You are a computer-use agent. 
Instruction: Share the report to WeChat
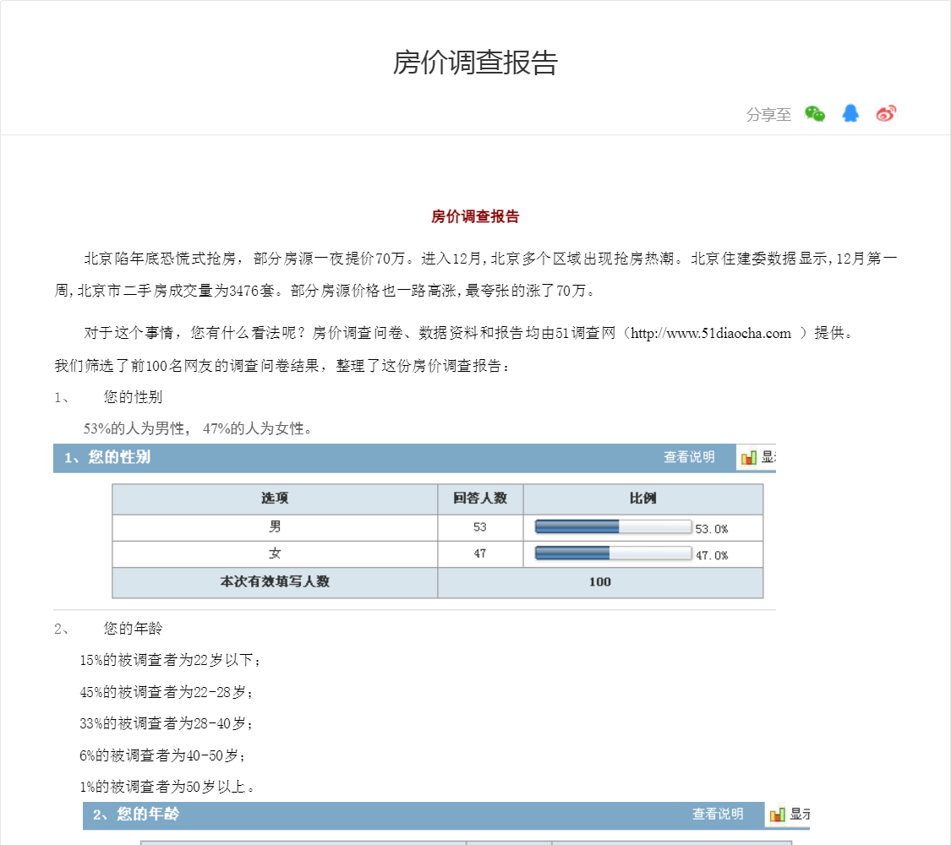point(815,113)
